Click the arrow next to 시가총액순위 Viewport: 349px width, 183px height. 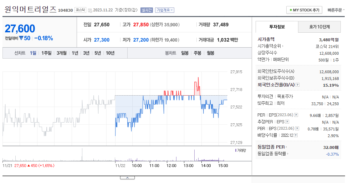283,46
